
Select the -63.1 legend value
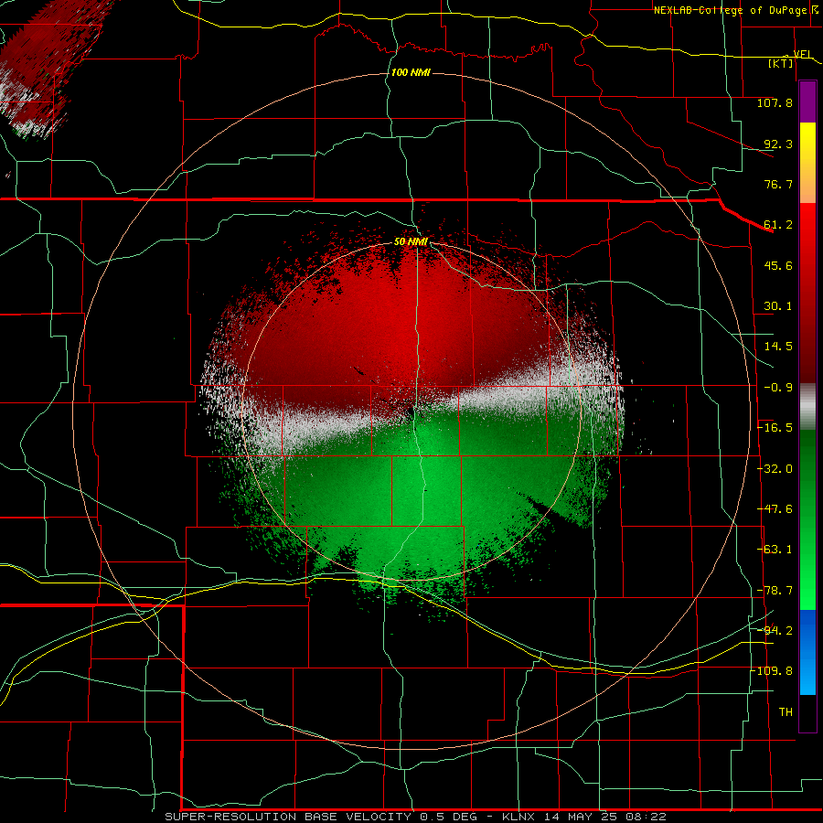coord(775,550)
